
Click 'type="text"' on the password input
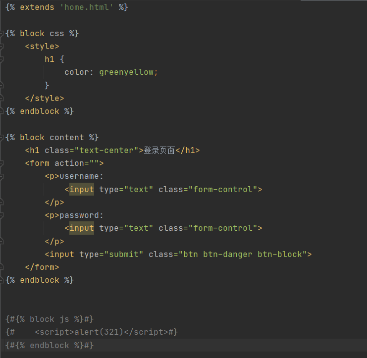point(126,228)
